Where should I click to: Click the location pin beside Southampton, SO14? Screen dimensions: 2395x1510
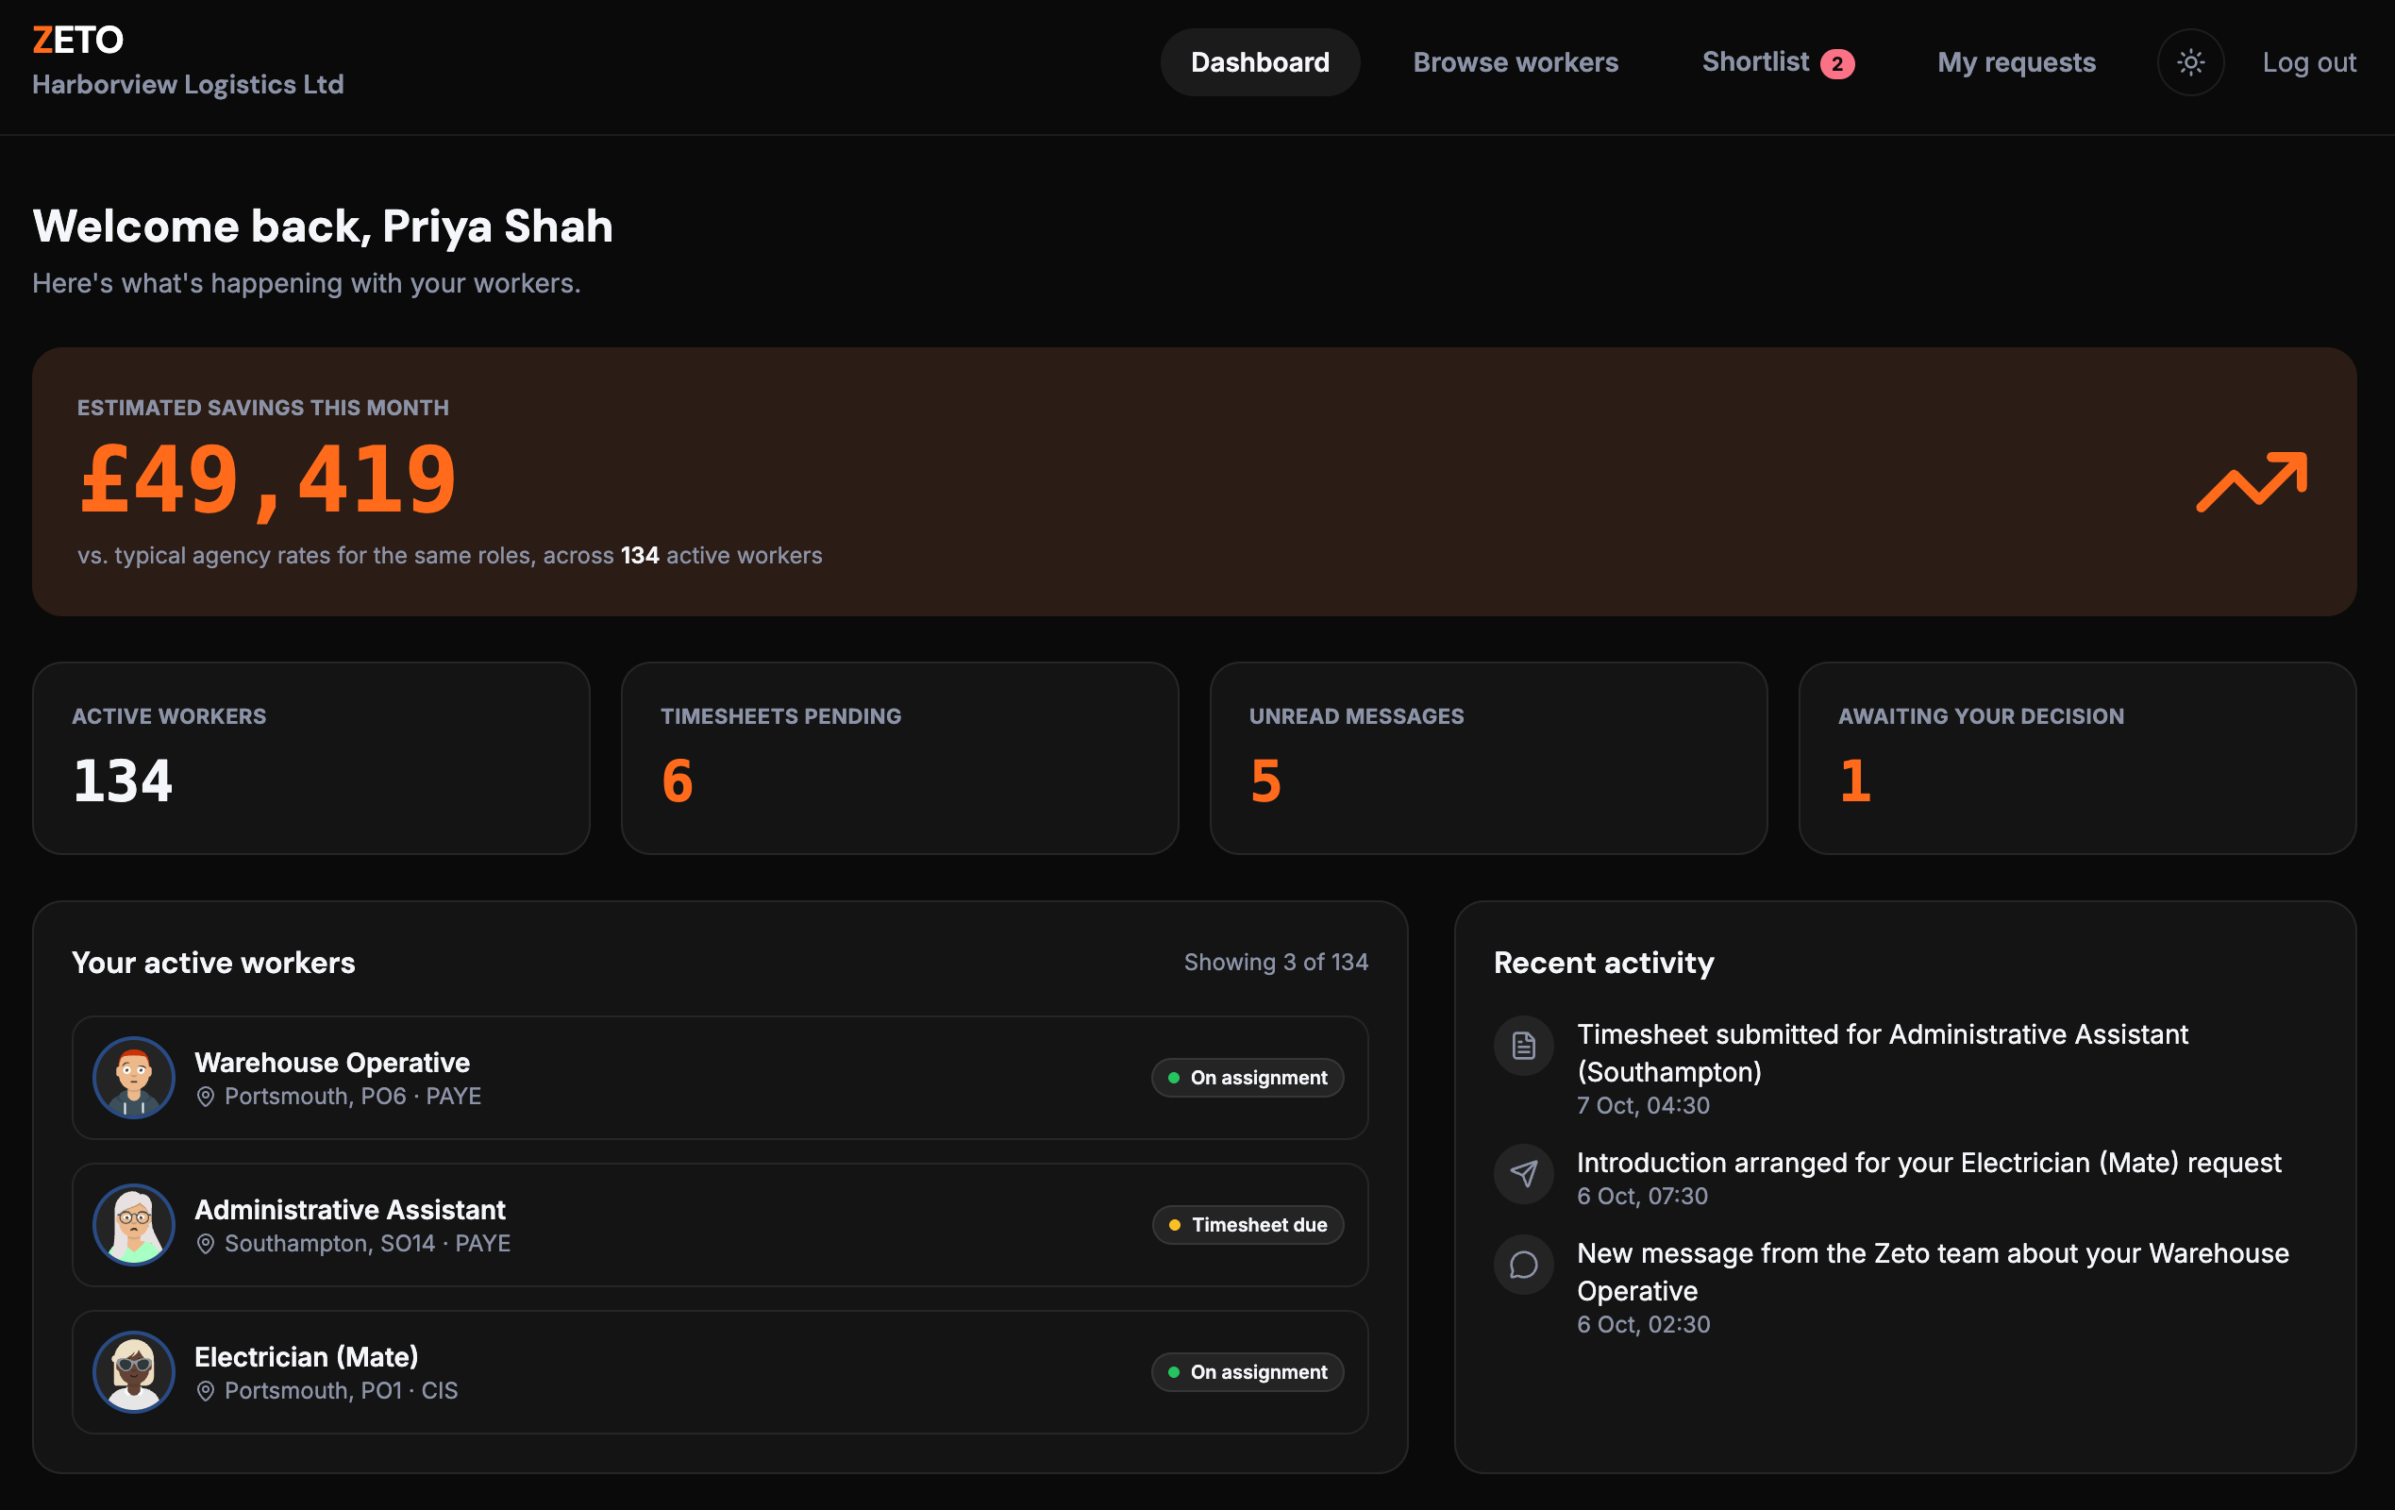point(205,1244)
